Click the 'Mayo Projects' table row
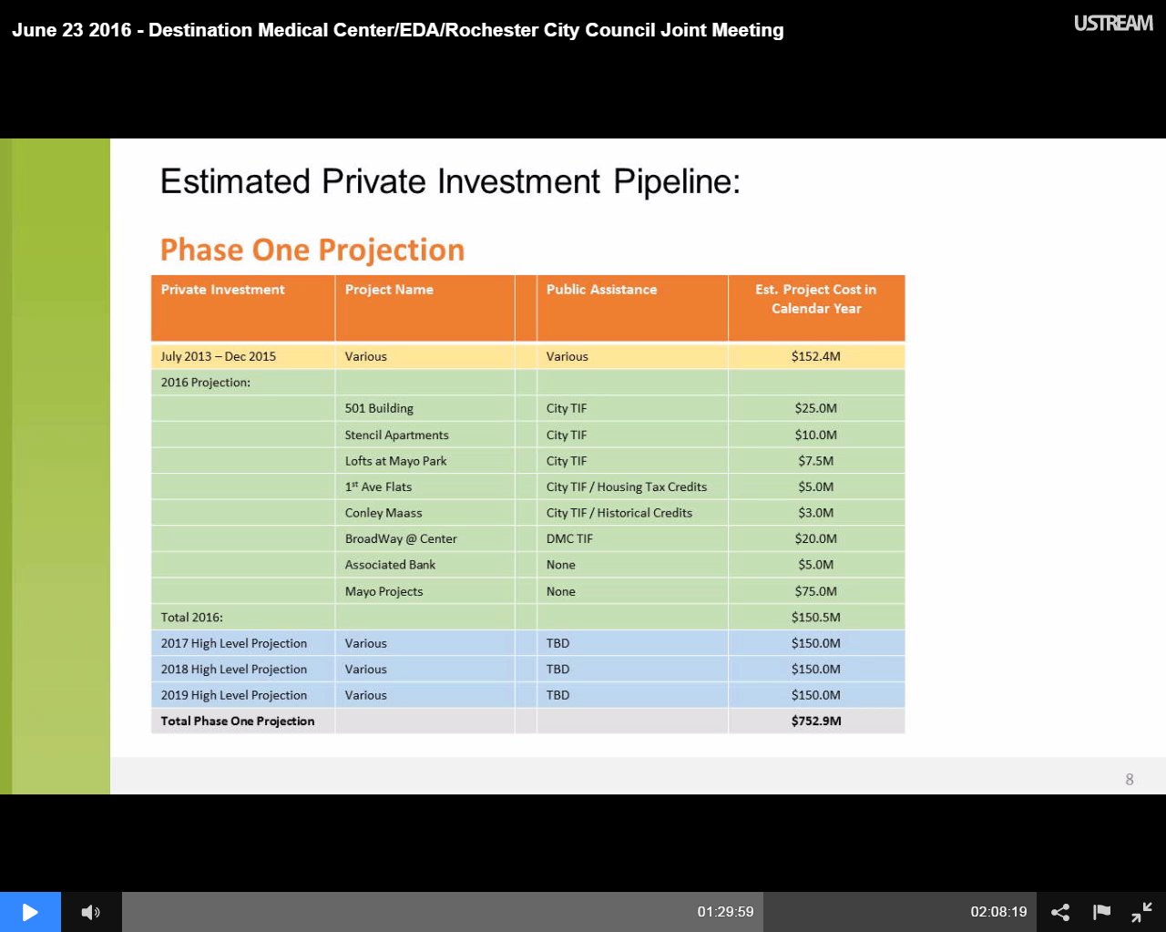The image size is (1166, 932). click(x=384, y=591)
